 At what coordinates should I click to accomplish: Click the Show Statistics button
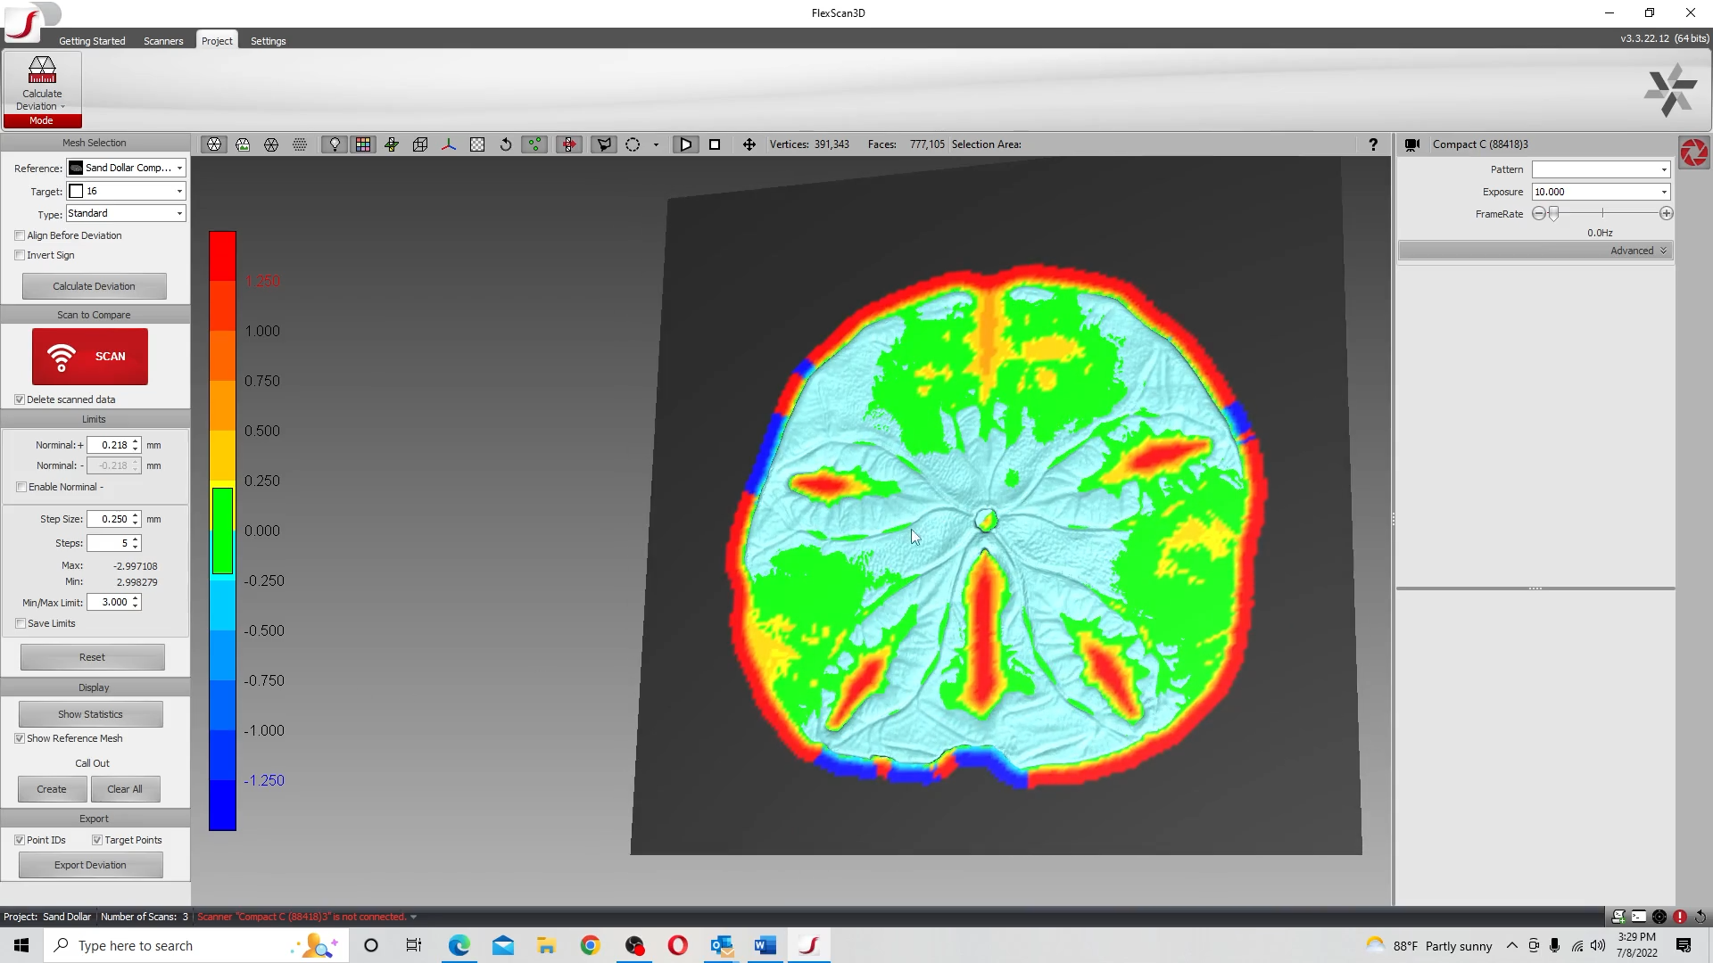(90, 714)
